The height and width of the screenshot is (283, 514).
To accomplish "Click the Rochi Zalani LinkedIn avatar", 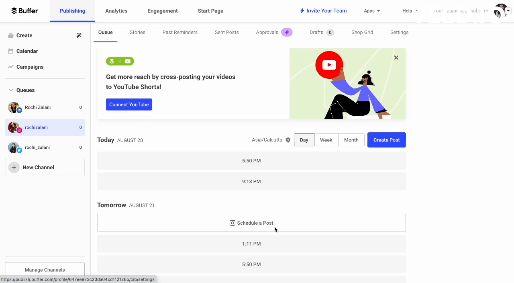I will (14, 107).
